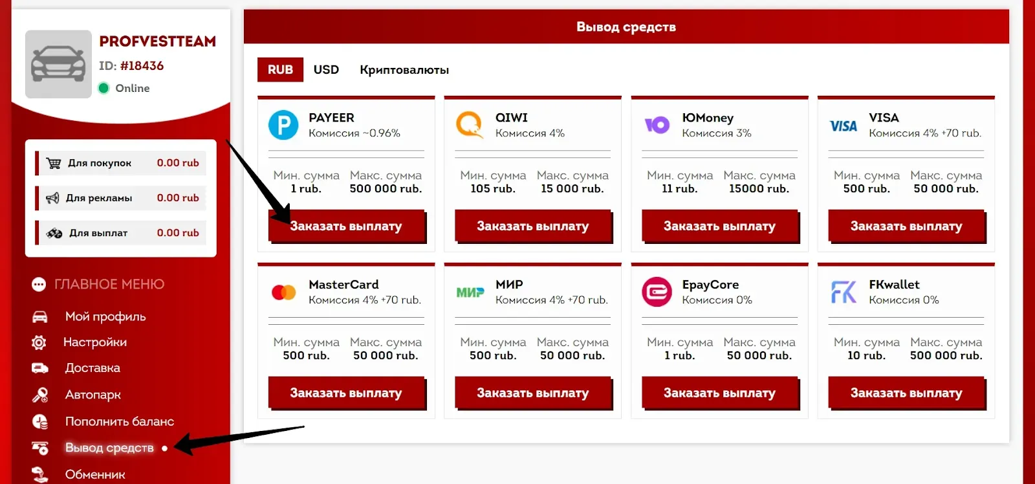Screen dimensions: 1035x484
Task: Click EpayCore 'Комиссия 0%' text
Action: [x=717, y=300]
